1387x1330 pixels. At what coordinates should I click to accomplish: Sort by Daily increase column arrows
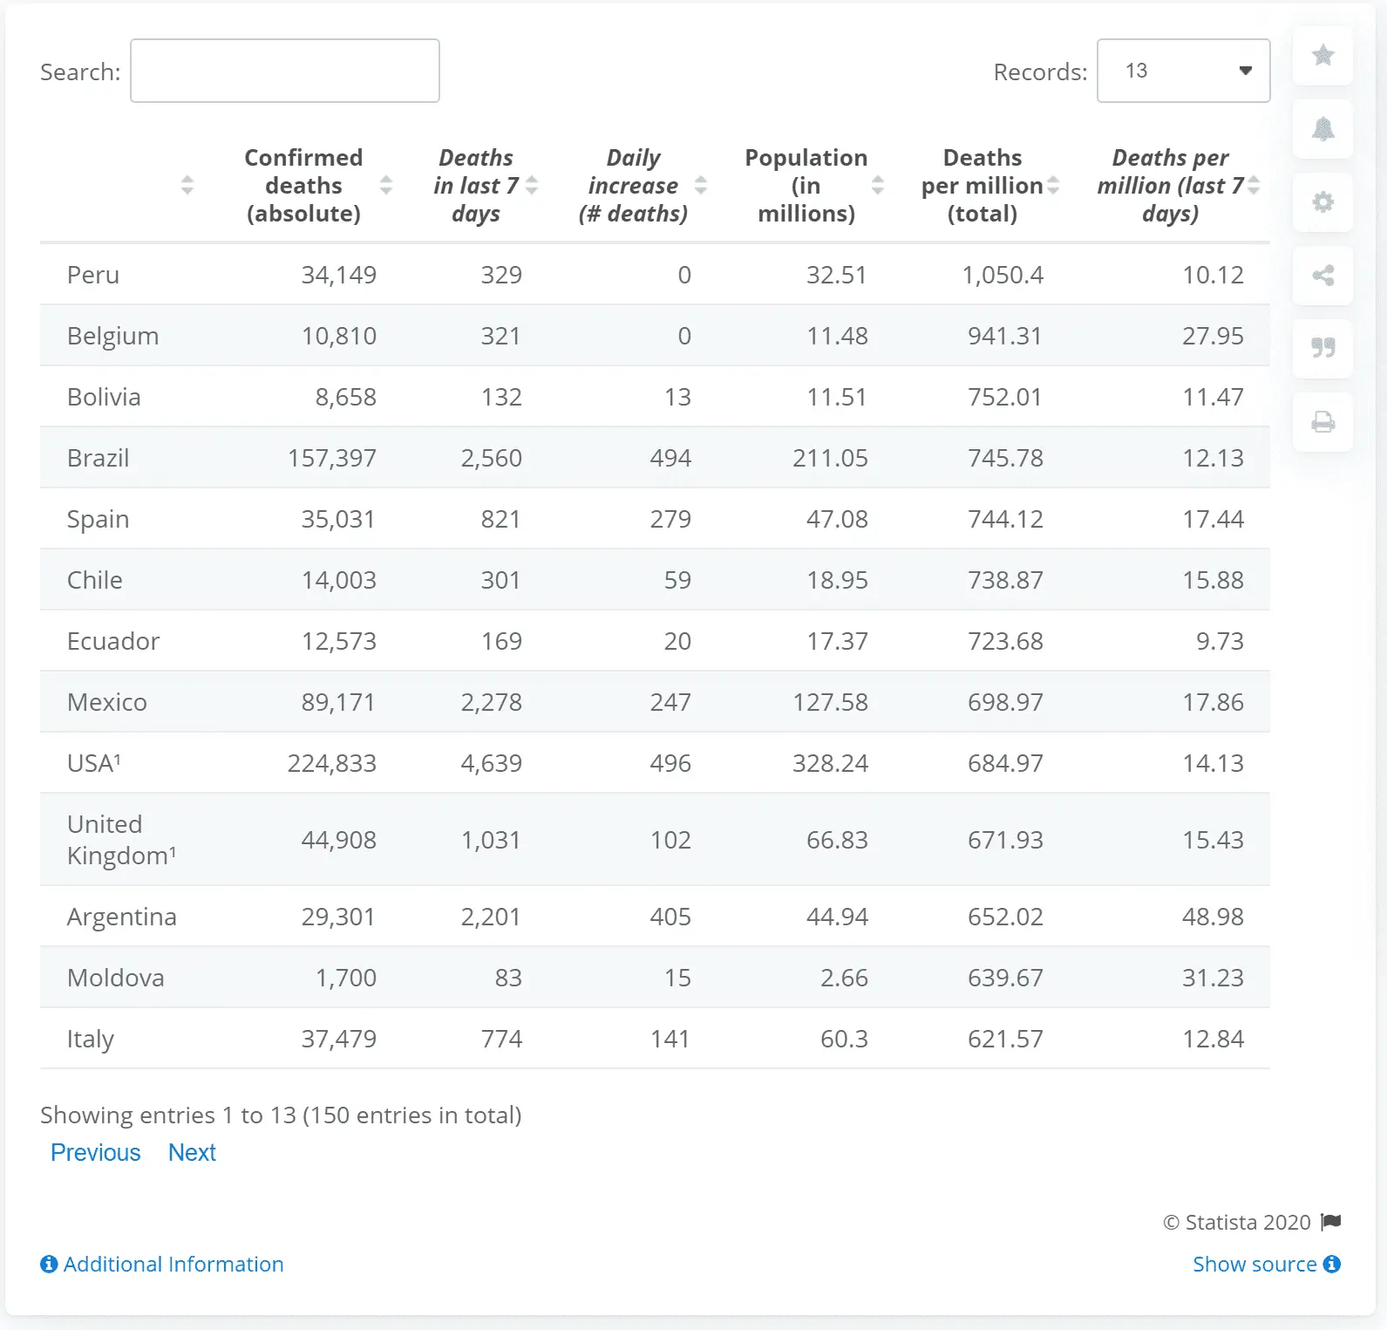click(x=700, y=185)
